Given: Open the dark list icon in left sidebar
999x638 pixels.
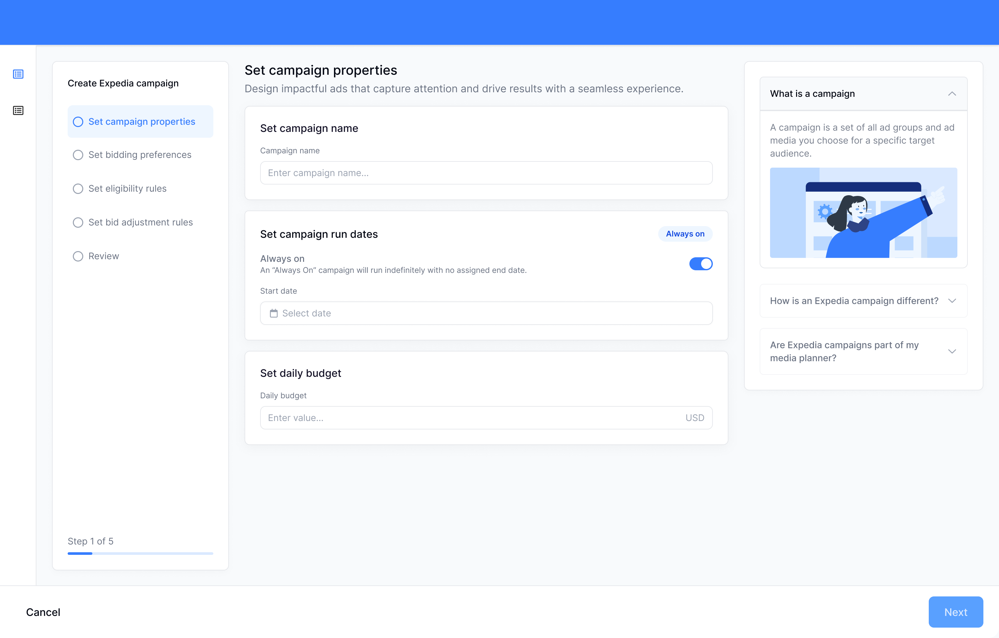Looking at the screenshot, I should point(18,110).
